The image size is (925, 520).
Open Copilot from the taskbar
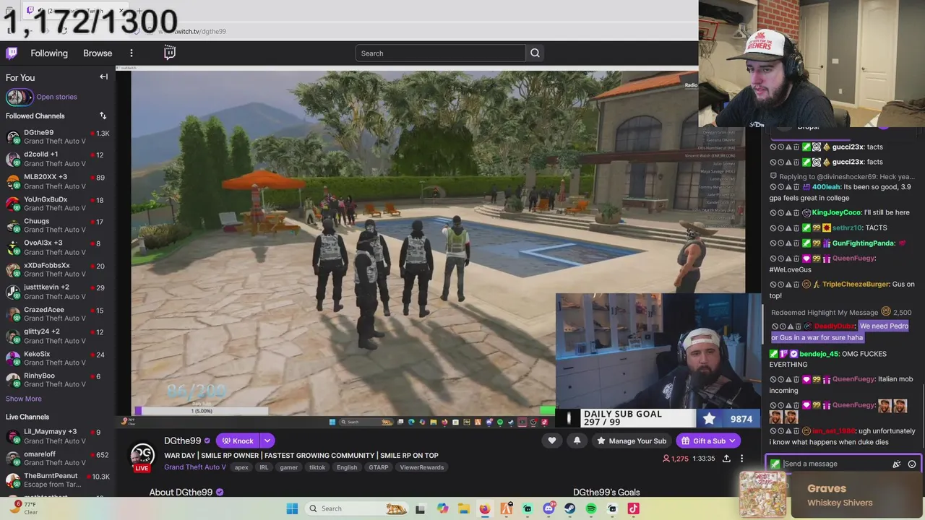(442, 508)
